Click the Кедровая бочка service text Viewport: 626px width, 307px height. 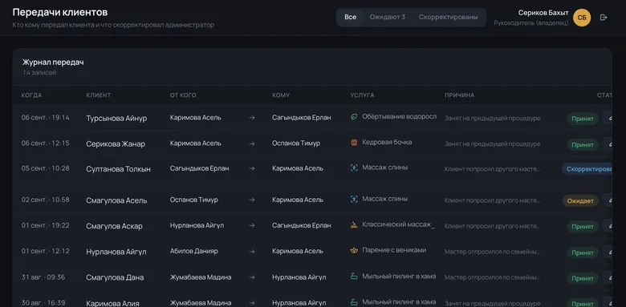point(387,143)
